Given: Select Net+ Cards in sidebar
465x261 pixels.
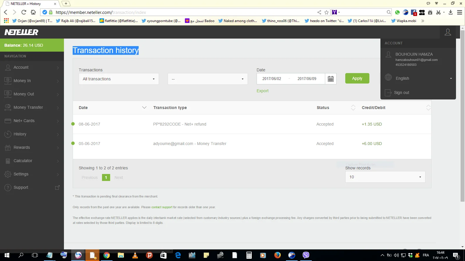Looking at the screenshot, I should [x=24, y=121].
